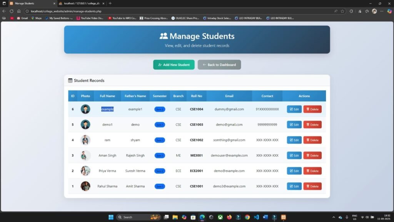The height and width of the screenshot is (222, 394).
Task: Toggle the browser profile avatar menu
Action: [x=374, y=11]
